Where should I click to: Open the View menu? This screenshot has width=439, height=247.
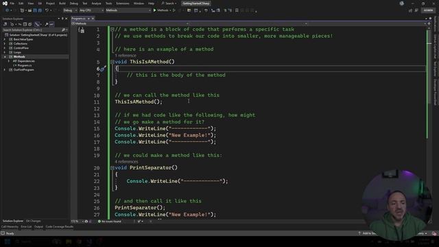point(30,3)
